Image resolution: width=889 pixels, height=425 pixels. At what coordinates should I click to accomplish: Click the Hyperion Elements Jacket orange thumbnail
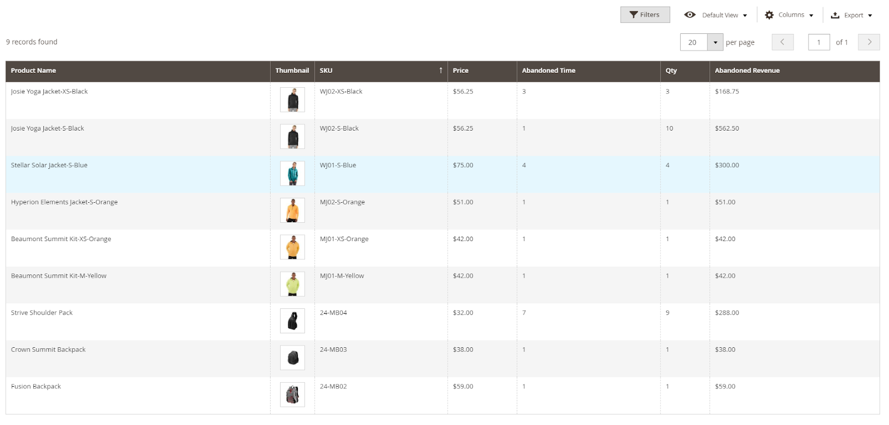[x=292, y=211]
